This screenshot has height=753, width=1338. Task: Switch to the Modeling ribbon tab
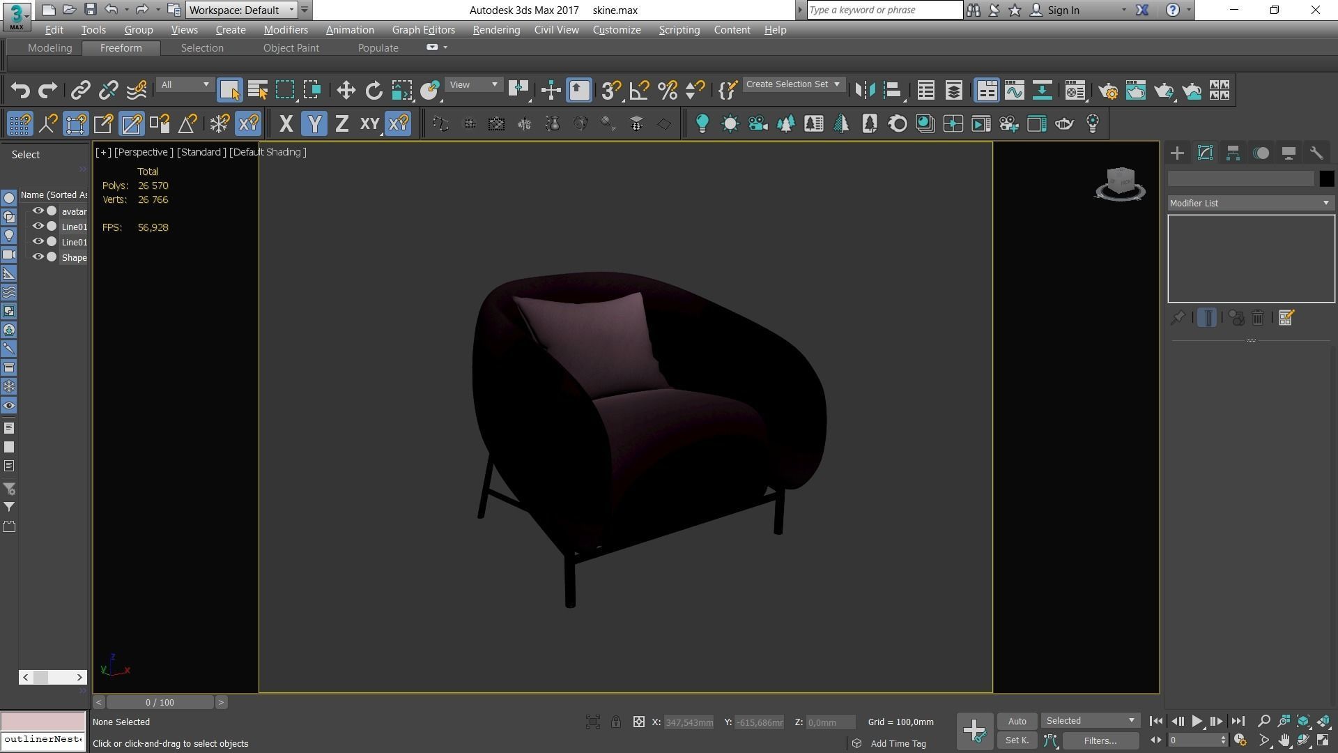click(x=49, y=48)
